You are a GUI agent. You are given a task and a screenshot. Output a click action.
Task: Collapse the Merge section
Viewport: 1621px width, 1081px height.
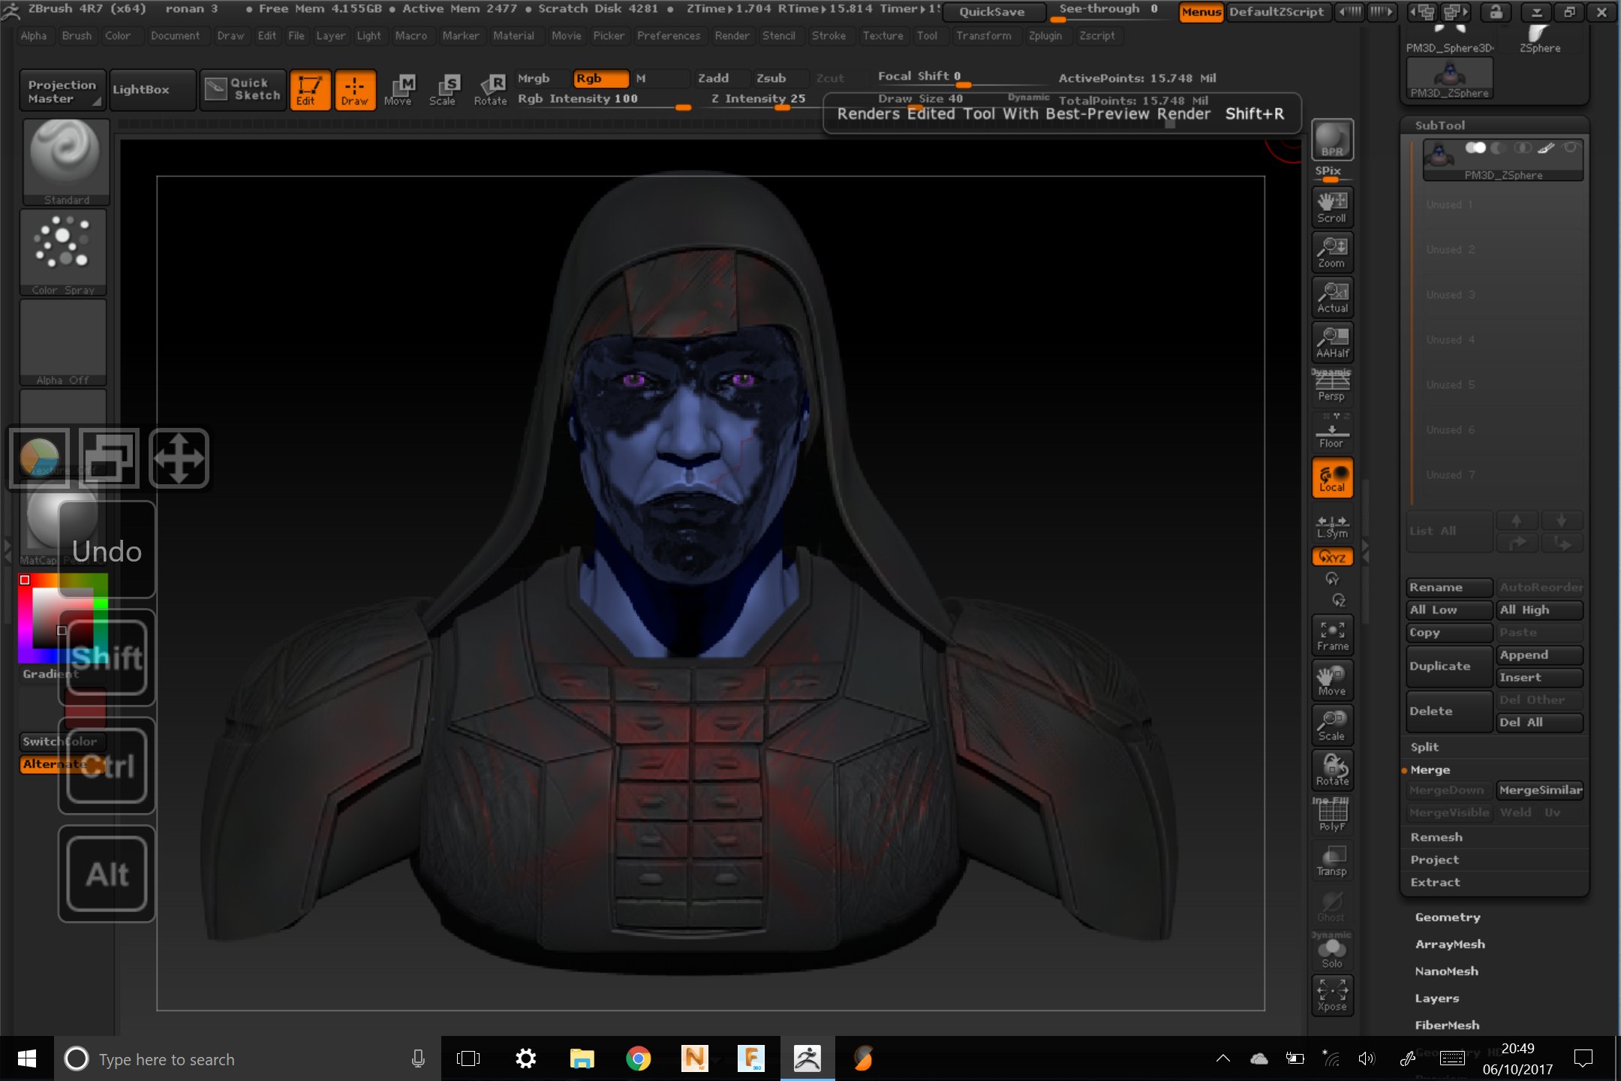tap(1430, 769)
